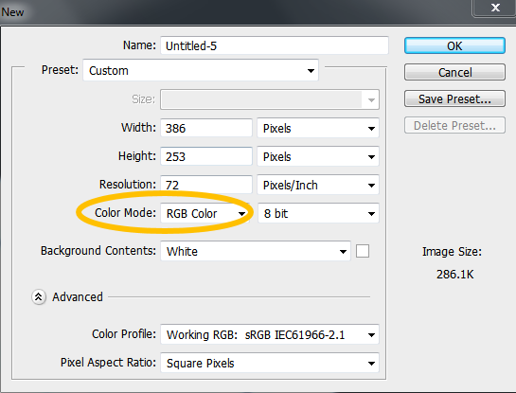516x393 pixels.
Task: Click the Resolution field showing 72
Action: 206,185
